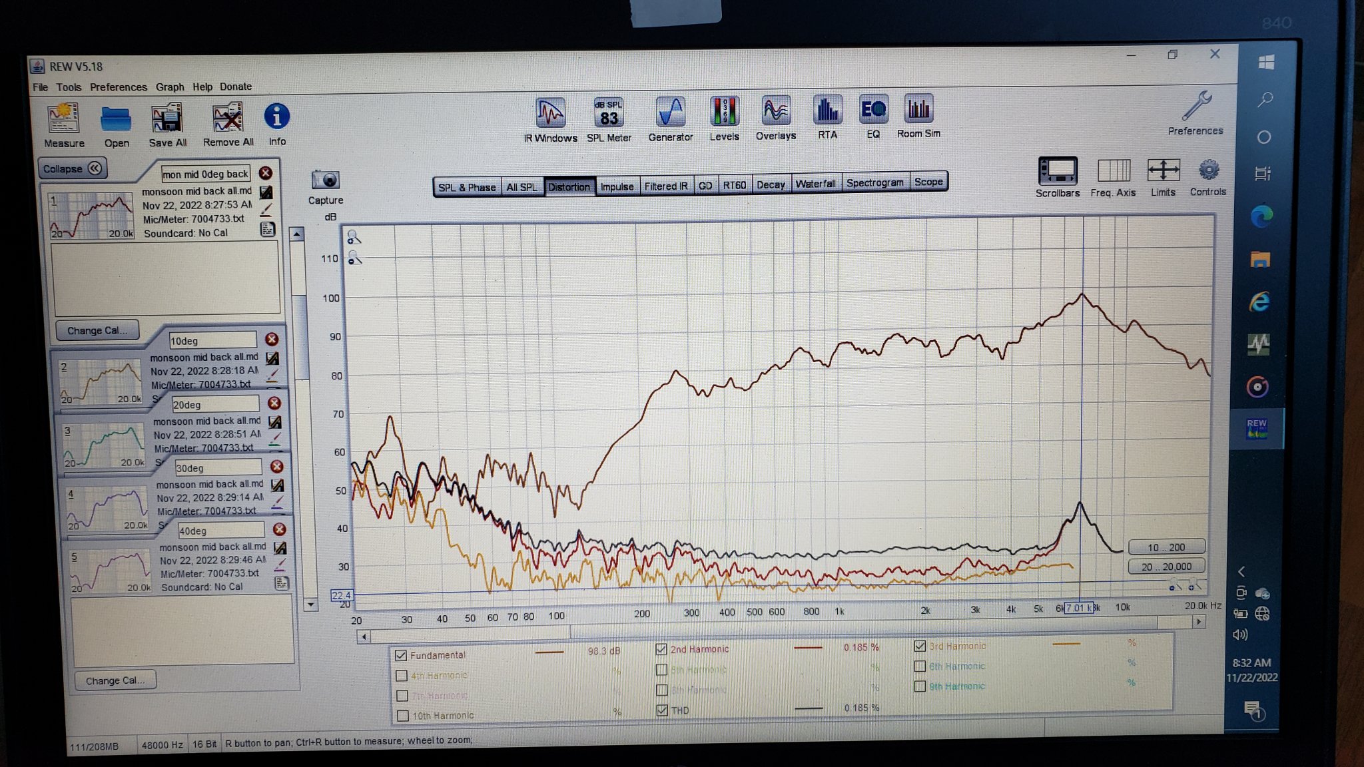Image resolution: width=1364 pixels, height=767 pixels.
Task: Select 10deg measurement thumbnail
Action: (101, 382)
